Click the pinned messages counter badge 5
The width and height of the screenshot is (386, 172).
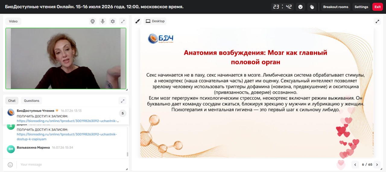click(x=122, y=113)
